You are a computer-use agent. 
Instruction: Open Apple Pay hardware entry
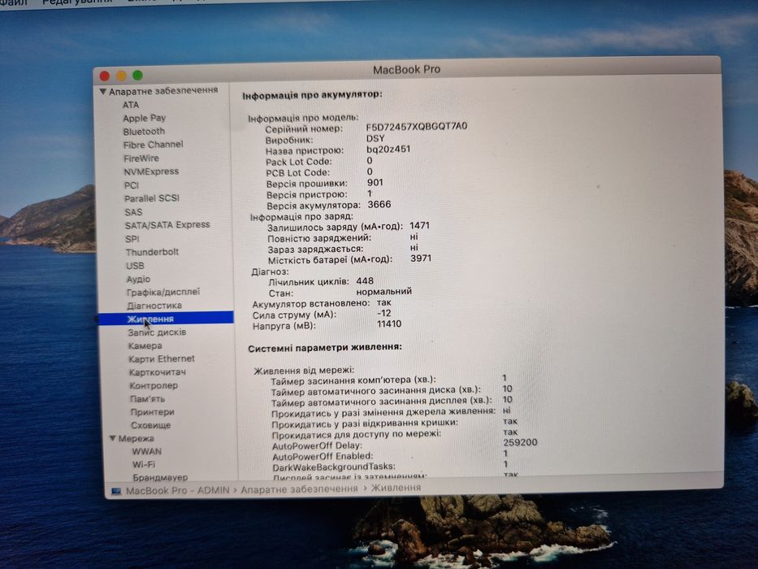(144, 118)
